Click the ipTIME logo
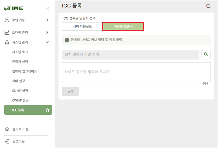Image resolution: width=218 pixels, height=148 pixels. (x=14, y=8)
